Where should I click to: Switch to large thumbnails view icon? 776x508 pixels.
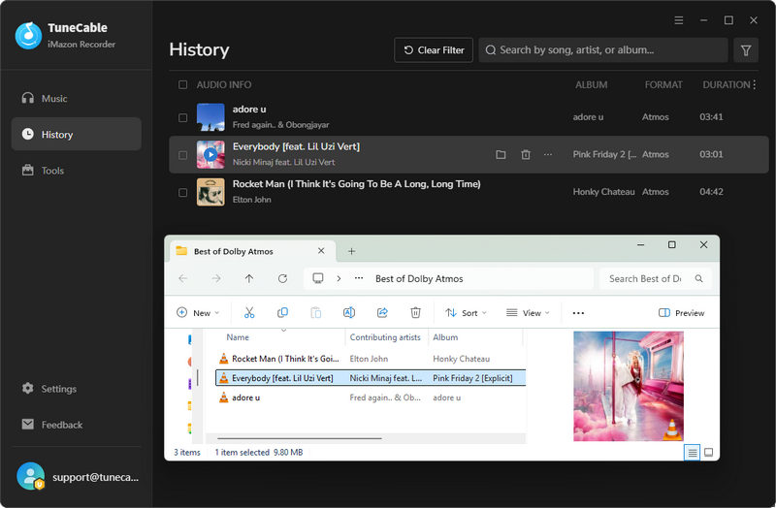point(709,452)
